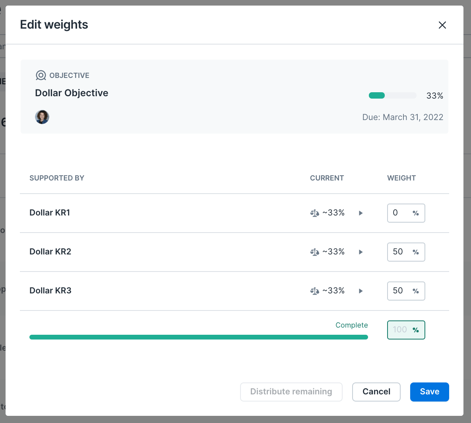Click Distribute remaining button
This screenshot has width=471, height=423.
pos(291,392)
